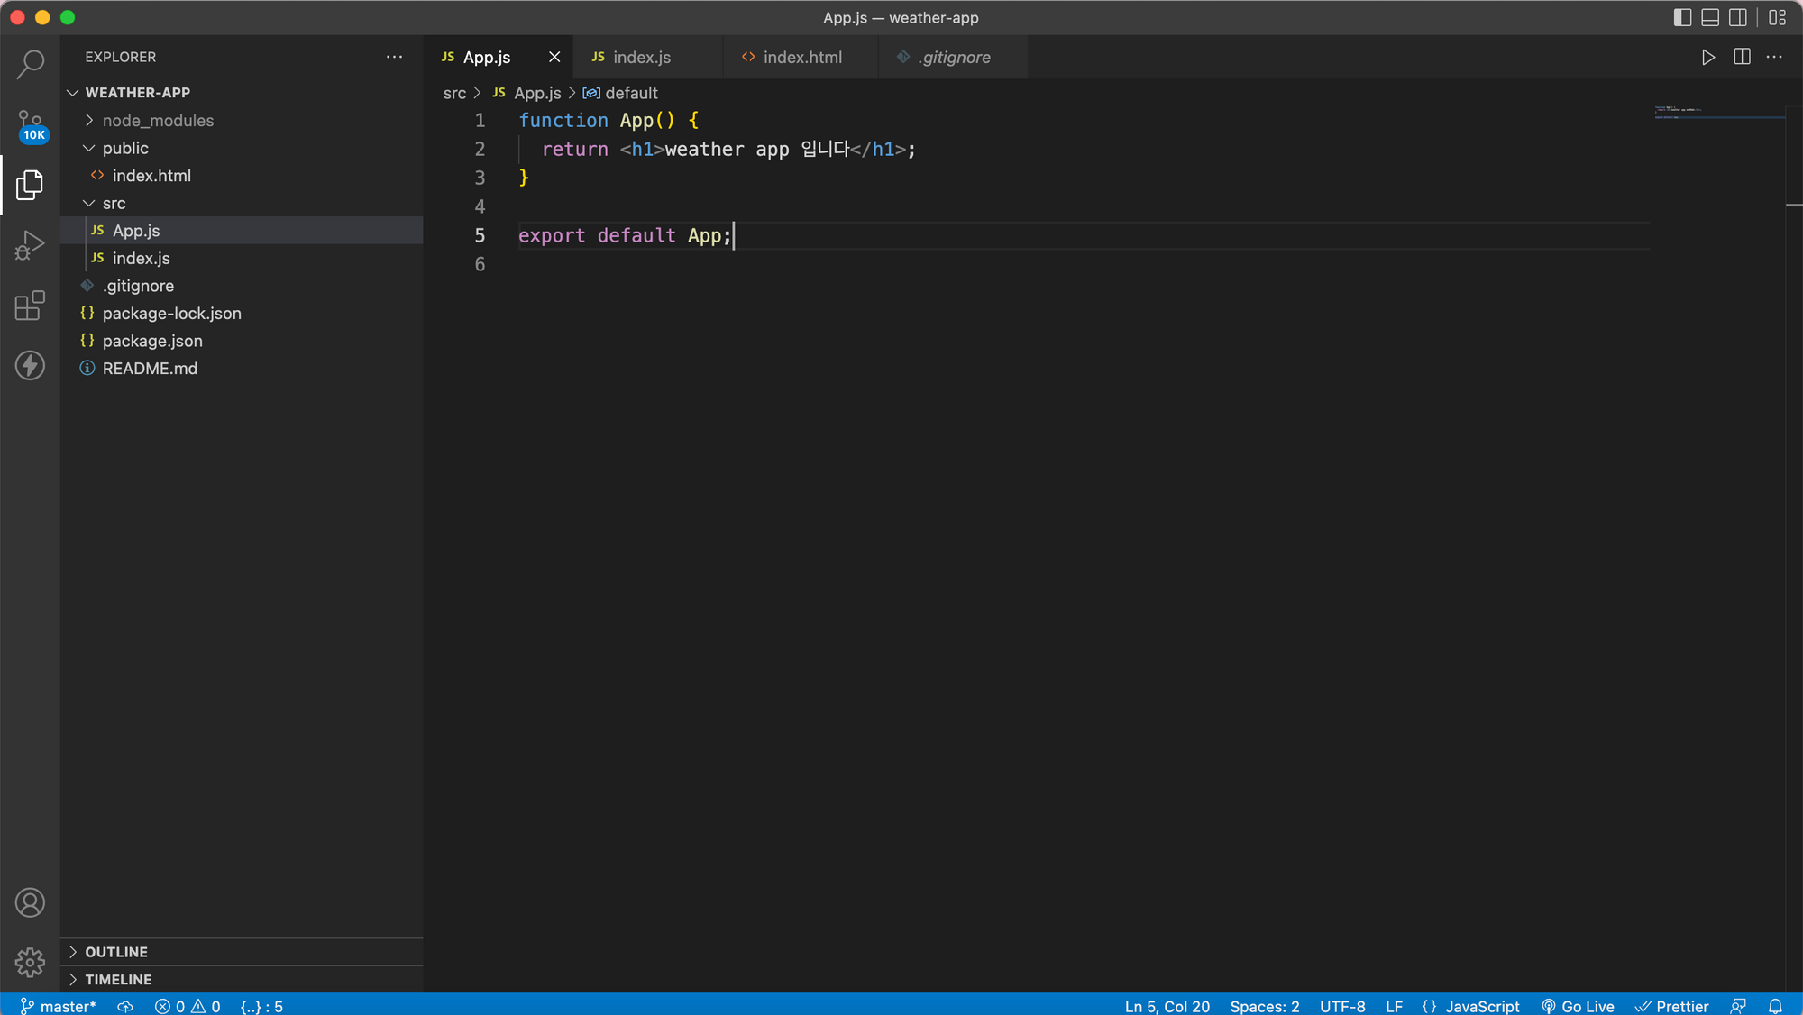Toggle primary side bar visibility
Viewport: 1803px width, 1015px height.
click(x=1681, y=17)
